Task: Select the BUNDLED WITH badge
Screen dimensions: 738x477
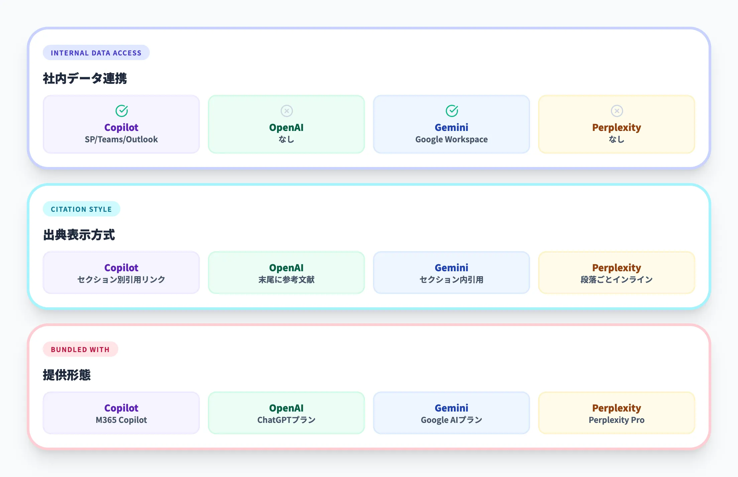Action: [x=80, y=349]
